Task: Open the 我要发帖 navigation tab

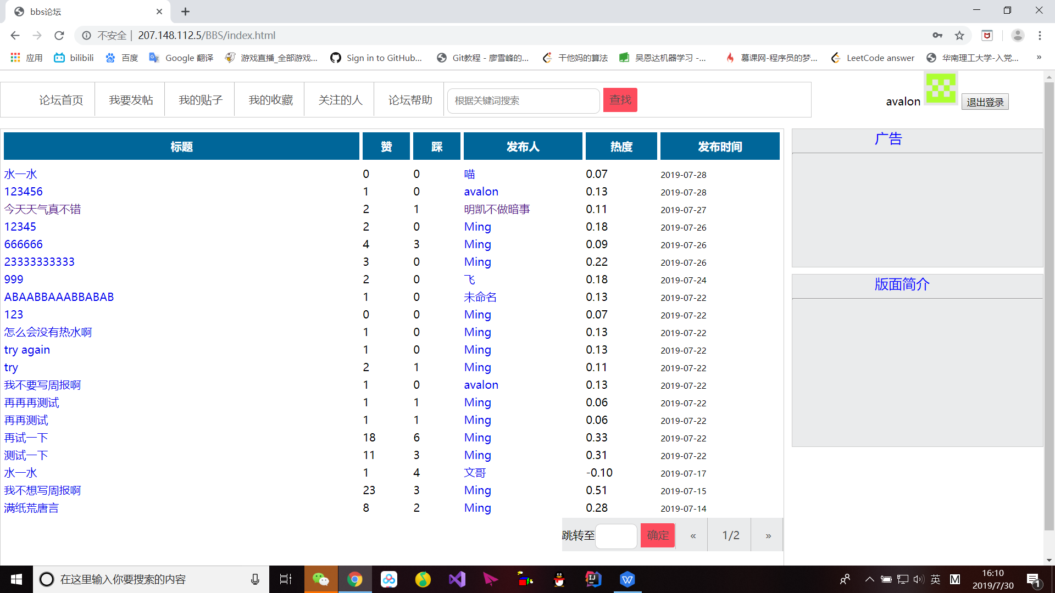Action: 131,100
